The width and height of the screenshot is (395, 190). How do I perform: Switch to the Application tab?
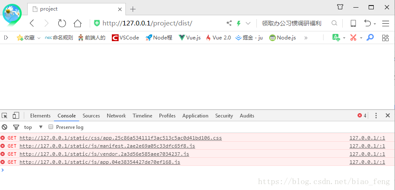195,116
